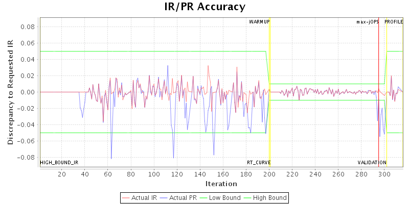This screenshot has width=409, height=204.
Task: Click the red Actual IR legend line swatch
Action: (x=126, y=197)
